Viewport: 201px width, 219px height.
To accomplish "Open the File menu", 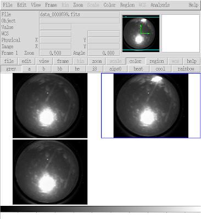I will pyautogui.click(x=8, y=5).
